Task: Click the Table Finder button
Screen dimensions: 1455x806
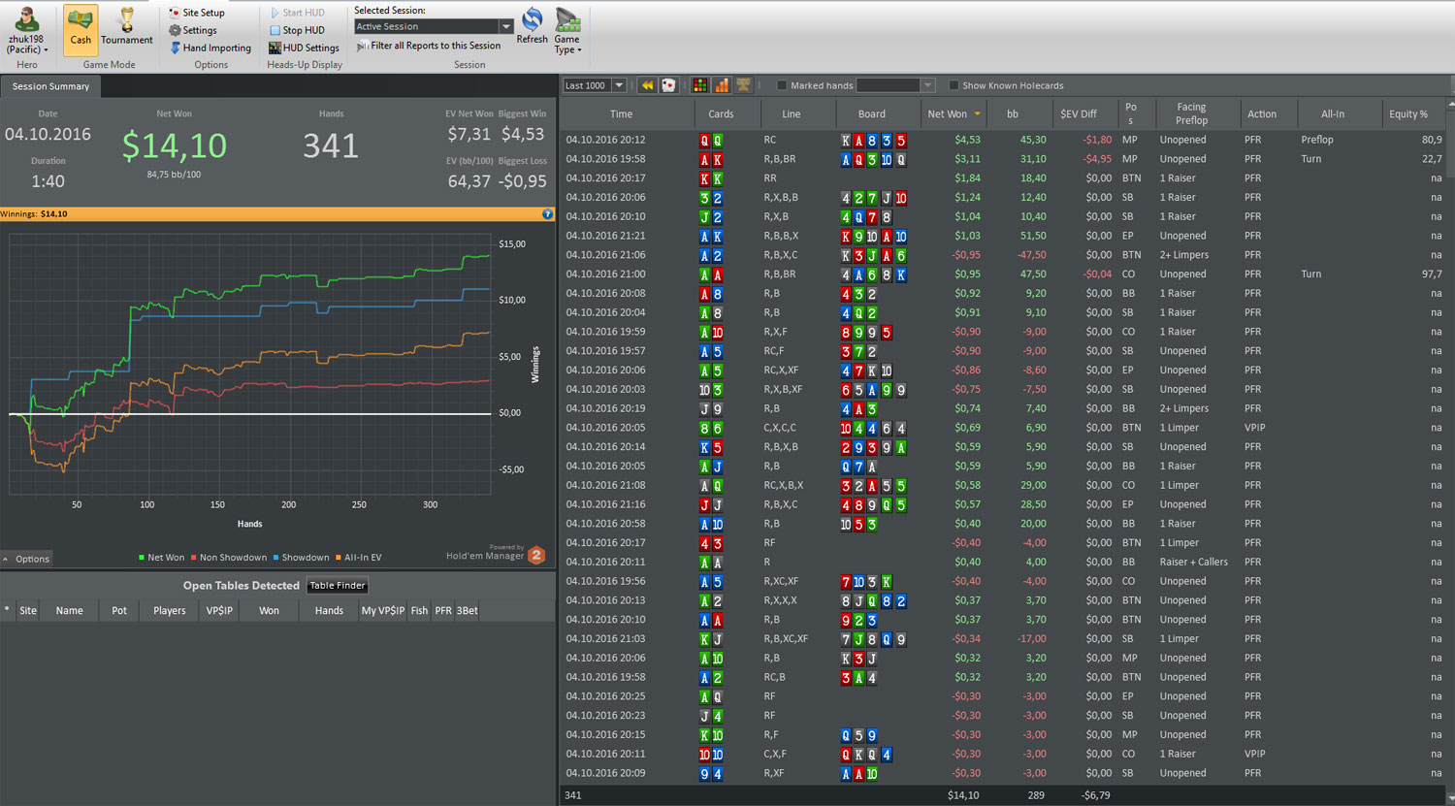Action: coord(338,586)
